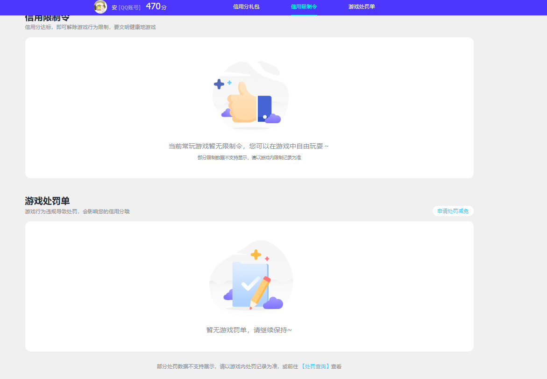Click the user avatar icon in the header

(x=100, y=7)
